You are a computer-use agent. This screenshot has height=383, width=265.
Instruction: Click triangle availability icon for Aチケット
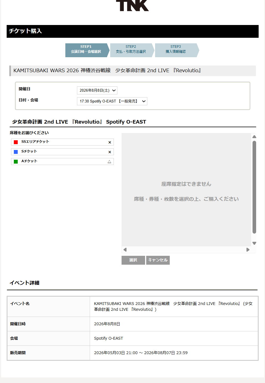coord(109,162)
